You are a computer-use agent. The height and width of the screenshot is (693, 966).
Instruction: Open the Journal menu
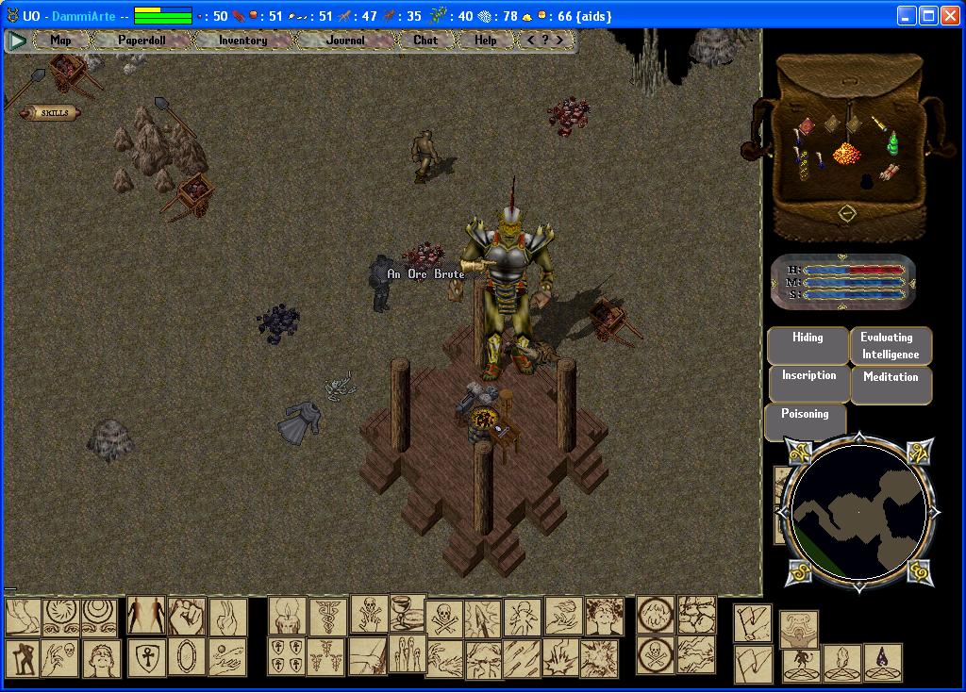click(345, 40)
